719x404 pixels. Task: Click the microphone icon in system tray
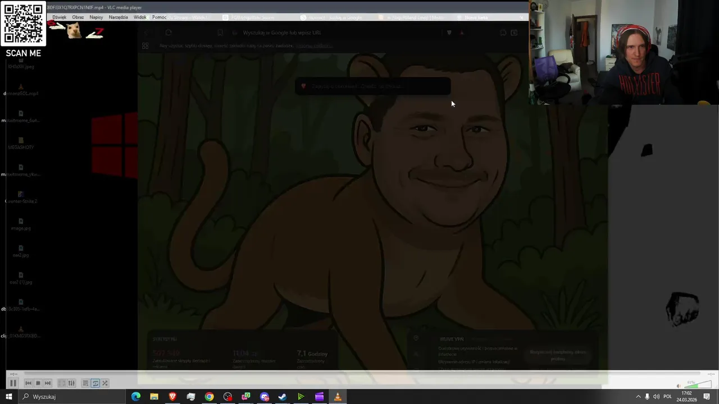647,397
